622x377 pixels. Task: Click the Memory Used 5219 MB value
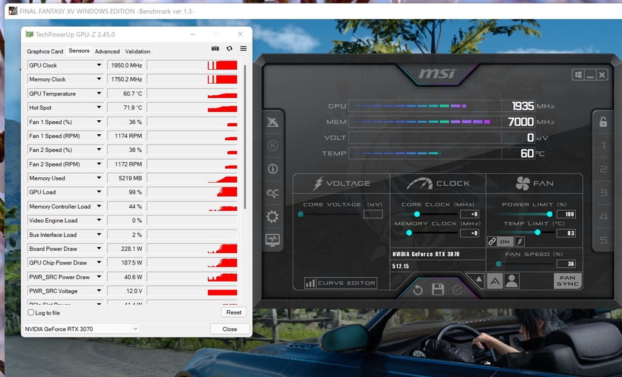125,178
